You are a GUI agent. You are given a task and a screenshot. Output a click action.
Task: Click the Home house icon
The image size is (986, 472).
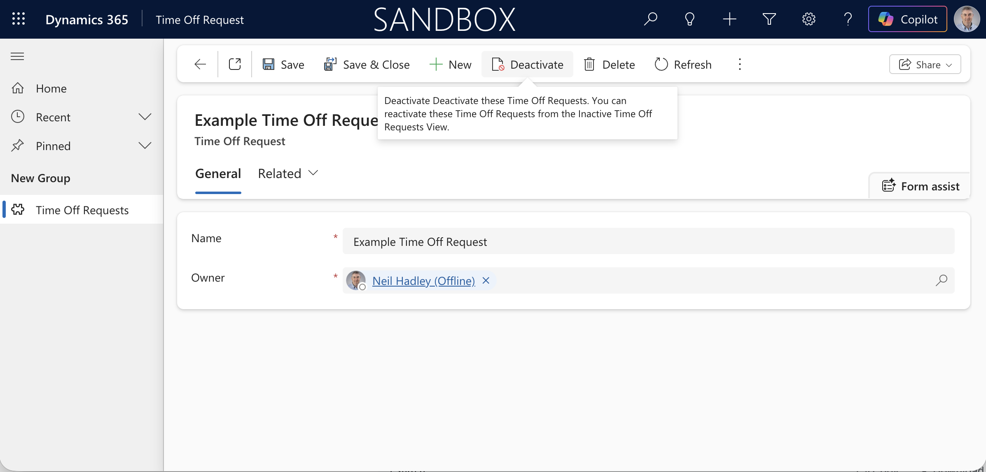point(18,88)
